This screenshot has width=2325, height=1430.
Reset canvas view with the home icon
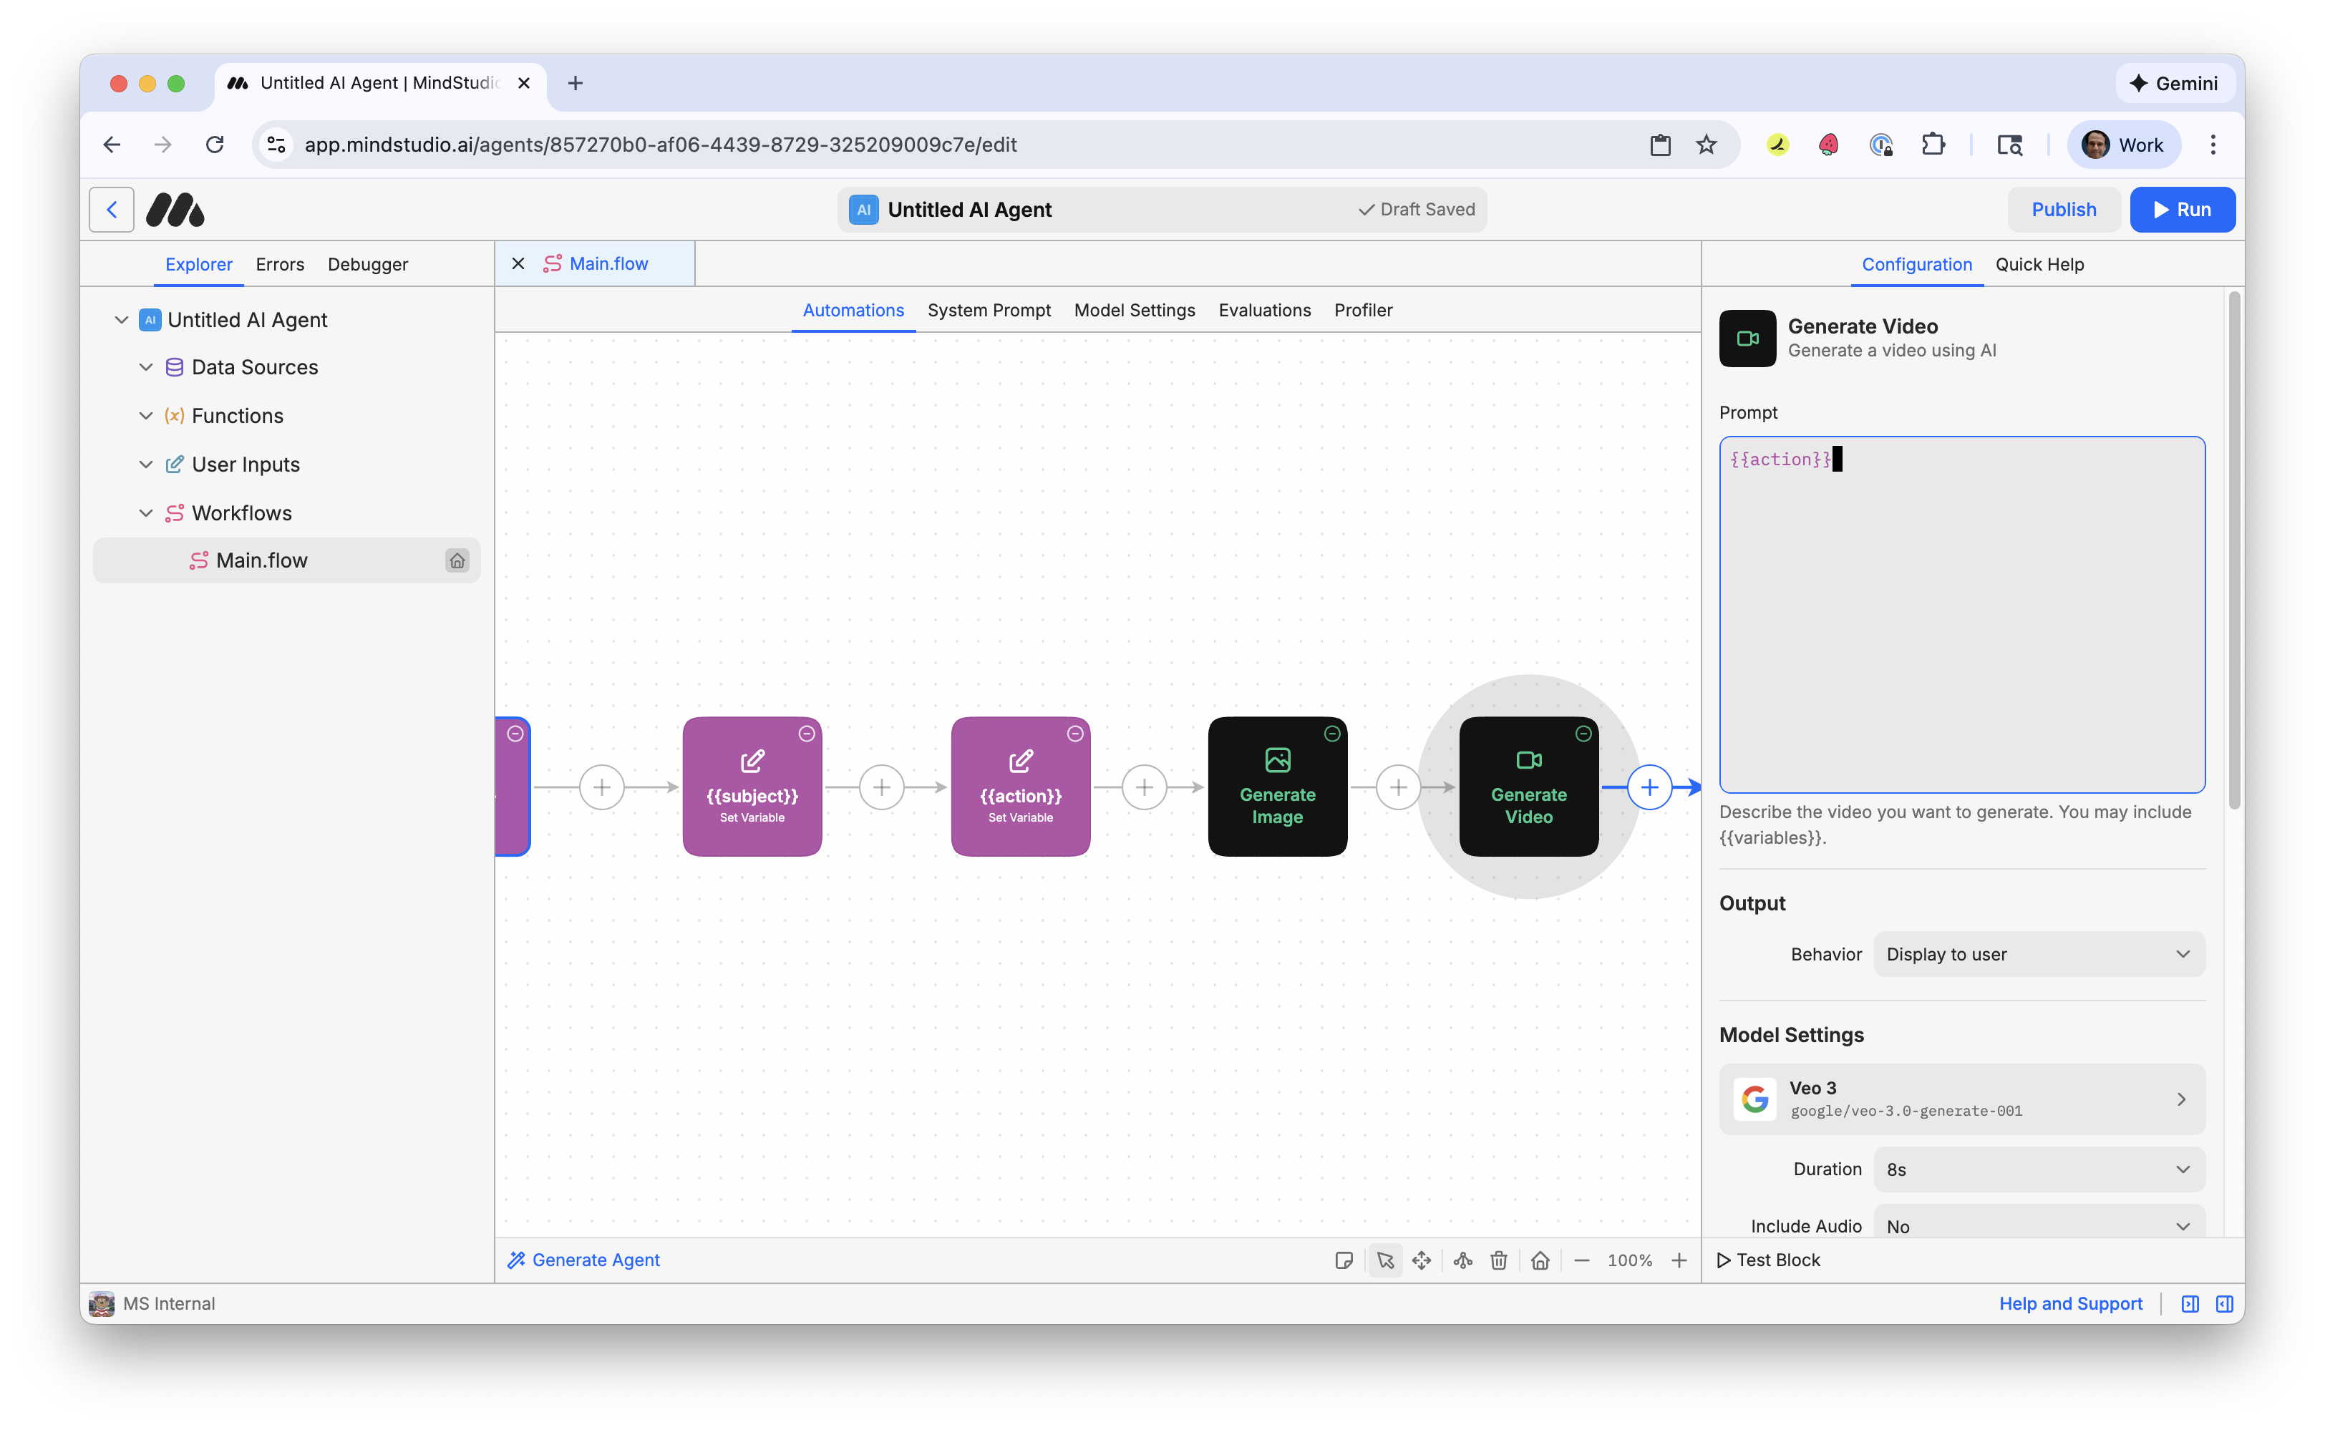tap(1540, 1260)
